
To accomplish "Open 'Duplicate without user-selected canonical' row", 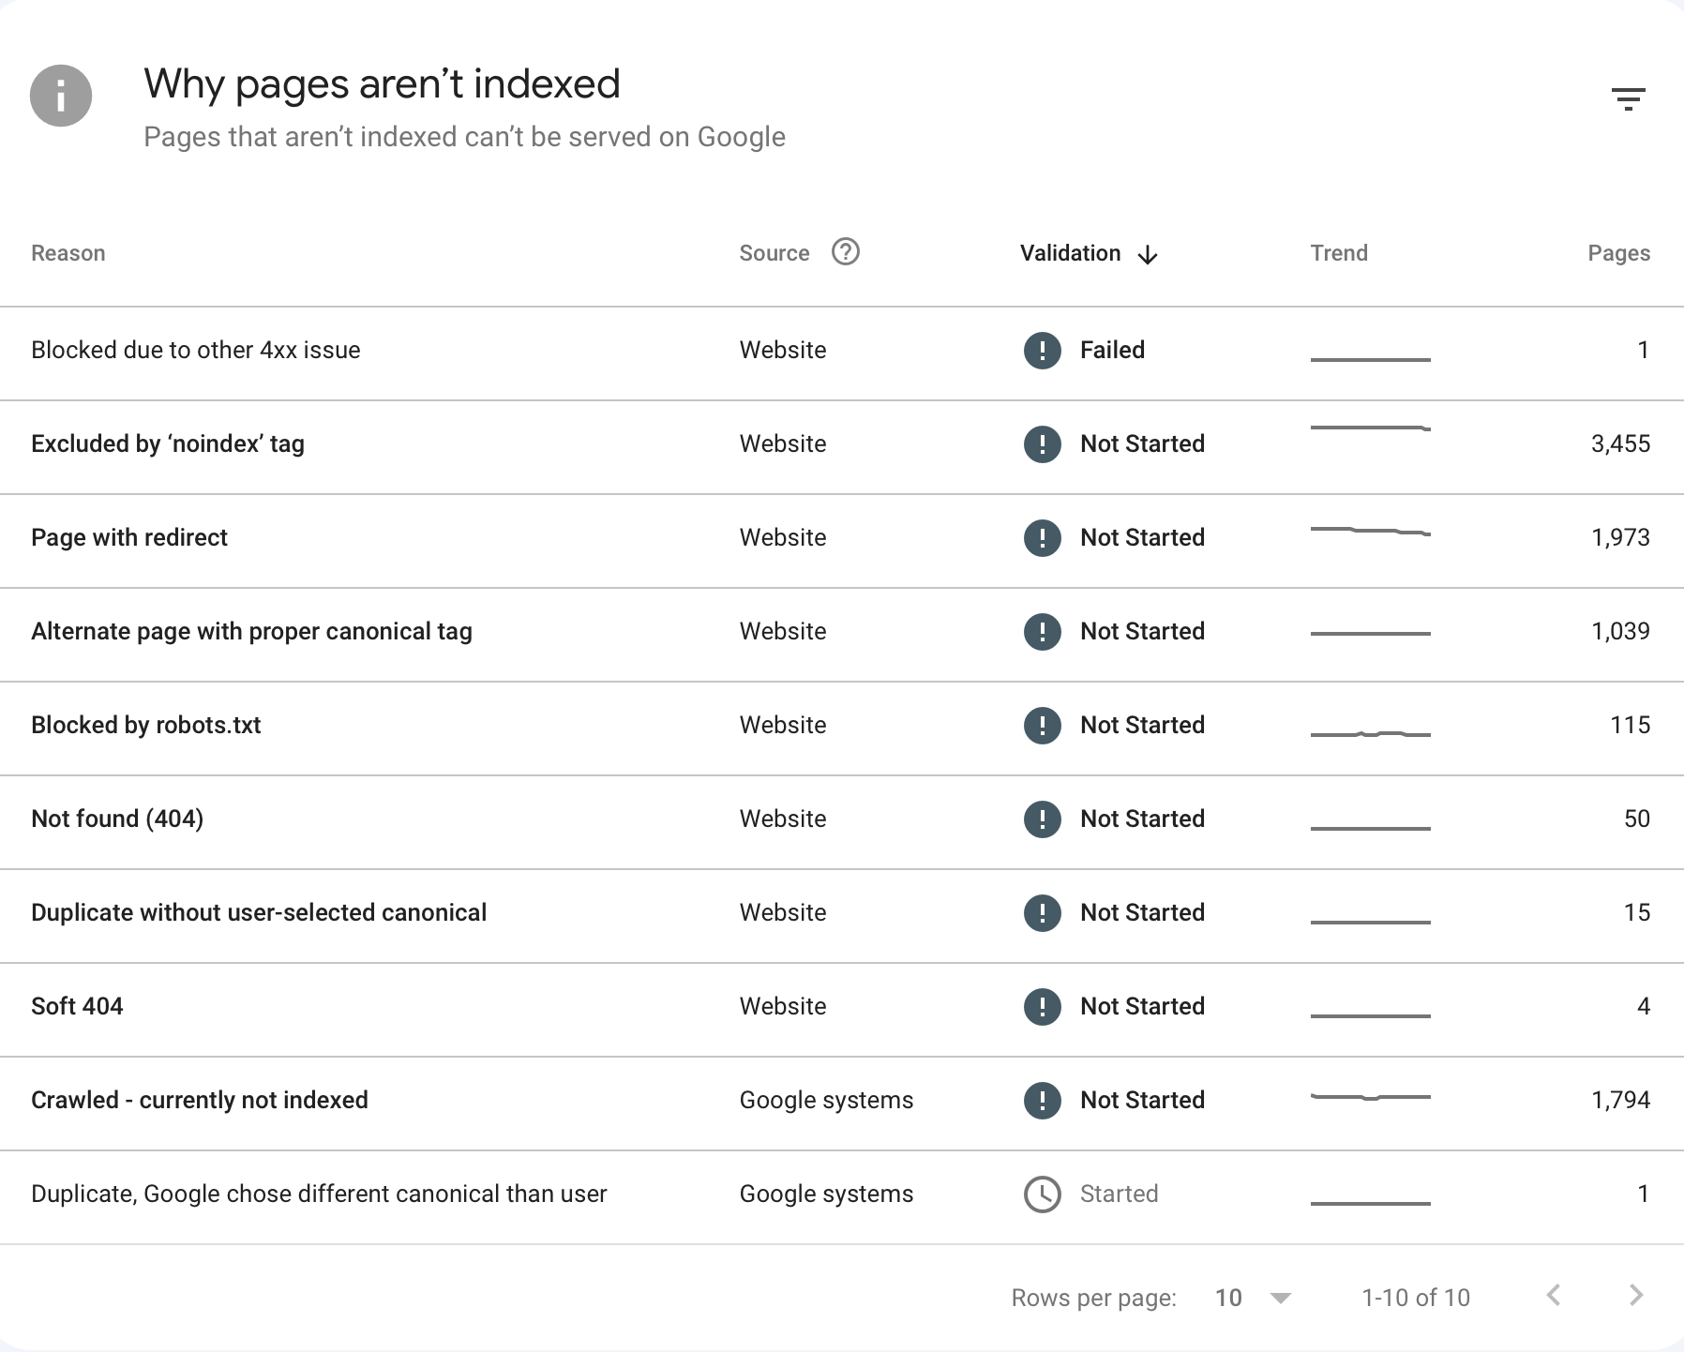I will click(259, 912).
